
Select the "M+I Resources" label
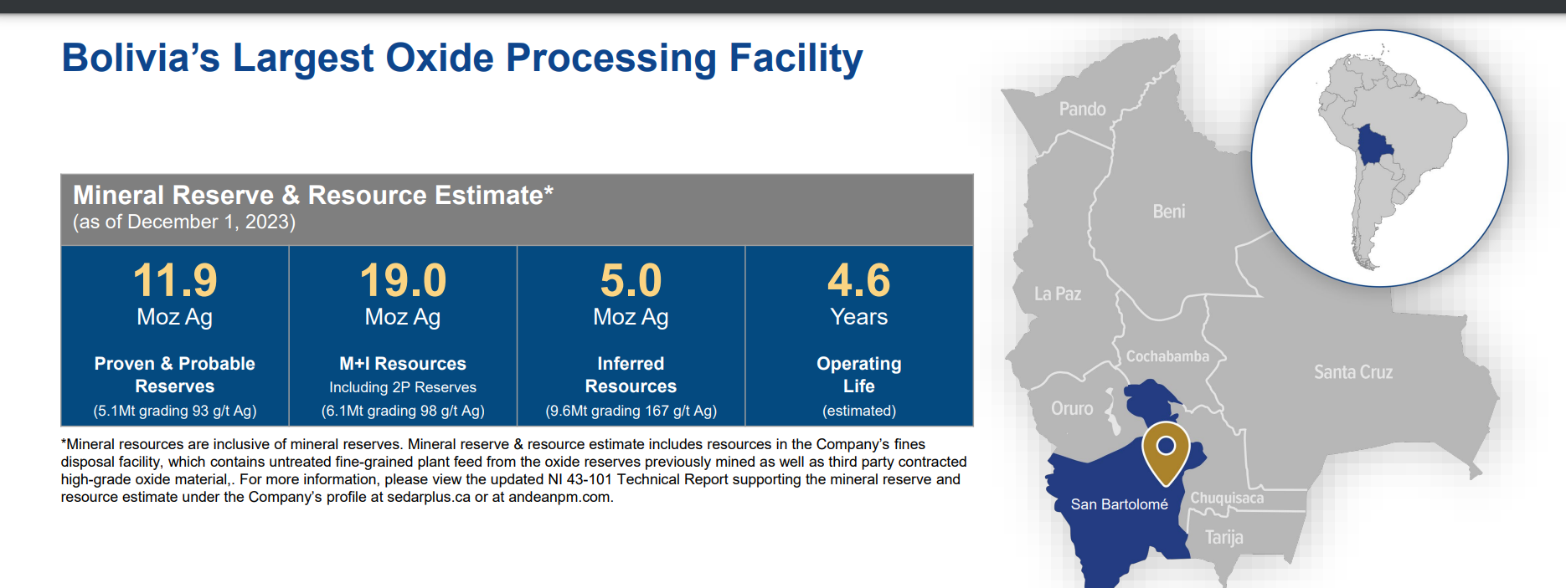(x=403, y=364)
